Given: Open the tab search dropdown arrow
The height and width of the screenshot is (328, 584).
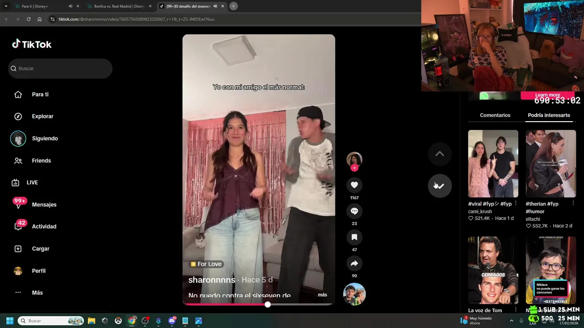Looking at the screenshot, I should click(5, 6).
